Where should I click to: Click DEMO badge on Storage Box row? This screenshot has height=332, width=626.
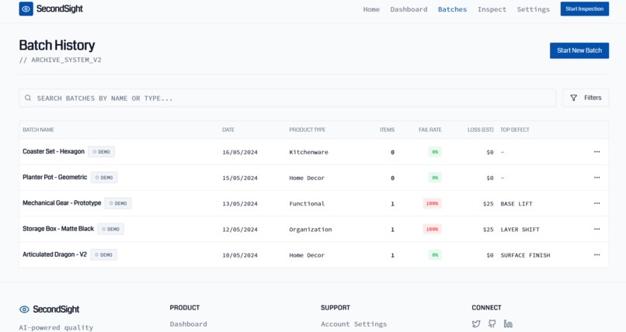pos(111,229)
